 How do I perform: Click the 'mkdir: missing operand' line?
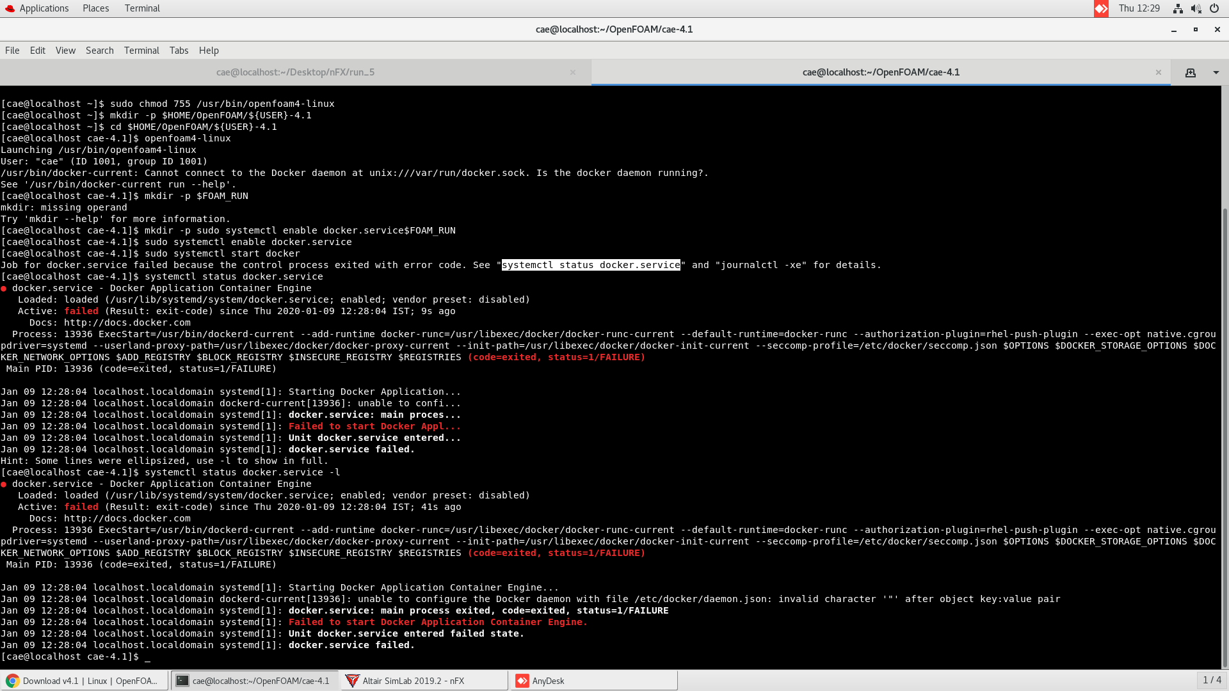(x=64, y=207)
